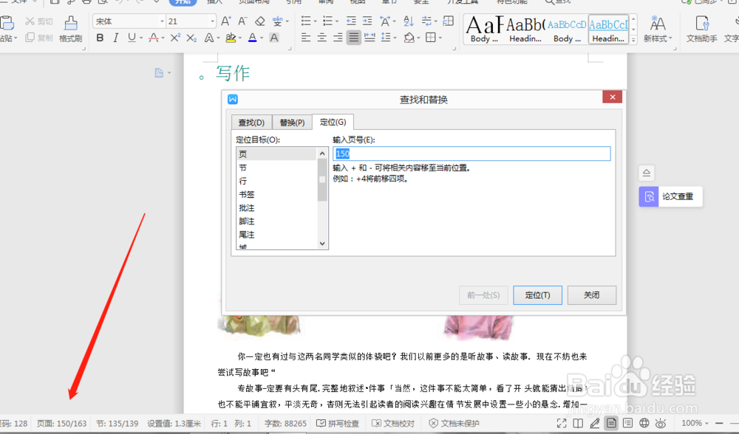Apply underline to text
The height and width of the screenshot is (434, 739).
point(132,38)
